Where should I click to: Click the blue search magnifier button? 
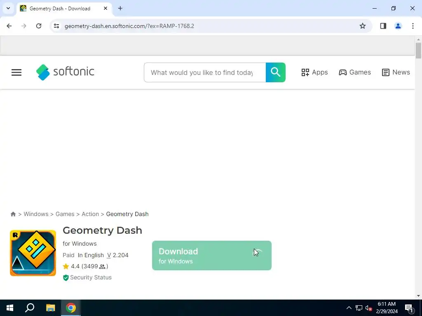pyautogui.click(x=276, y=72)
